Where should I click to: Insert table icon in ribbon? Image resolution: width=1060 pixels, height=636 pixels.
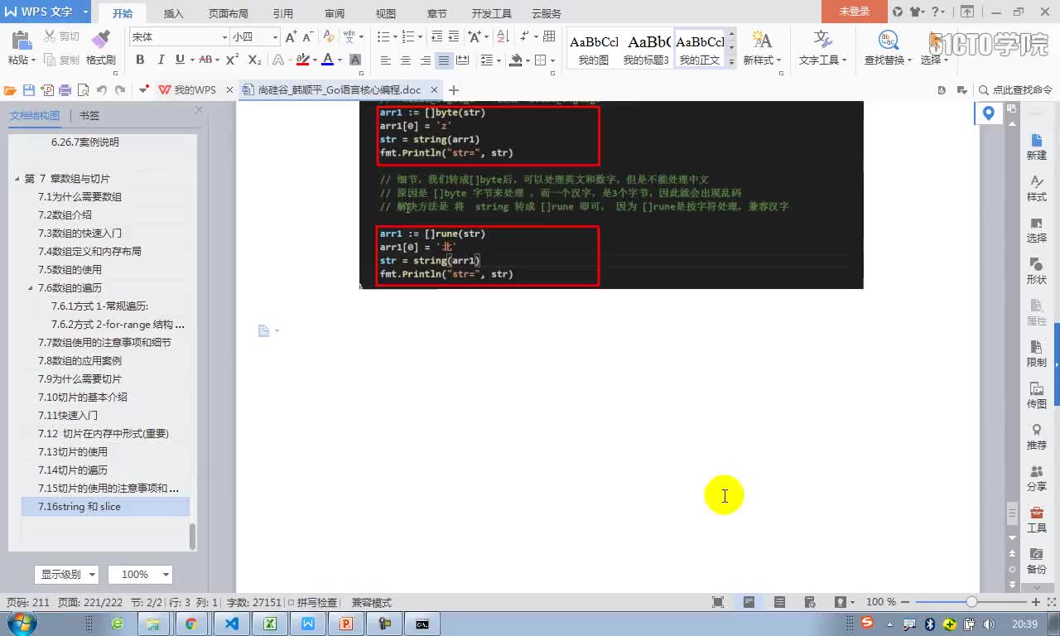pyautogui.click(x=549, y=36)
